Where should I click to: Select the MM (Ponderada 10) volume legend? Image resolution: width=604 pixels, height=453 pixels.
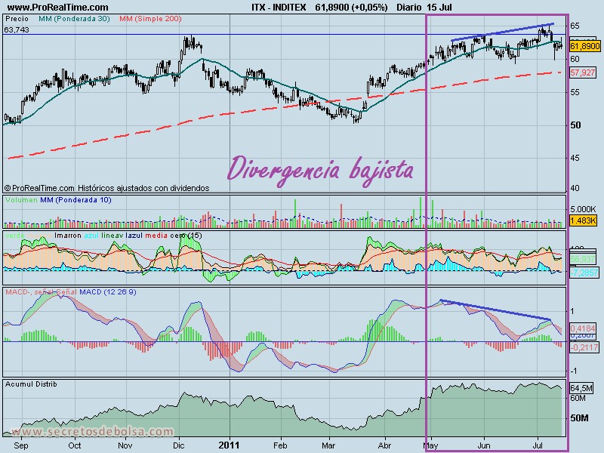pos(76,200)
